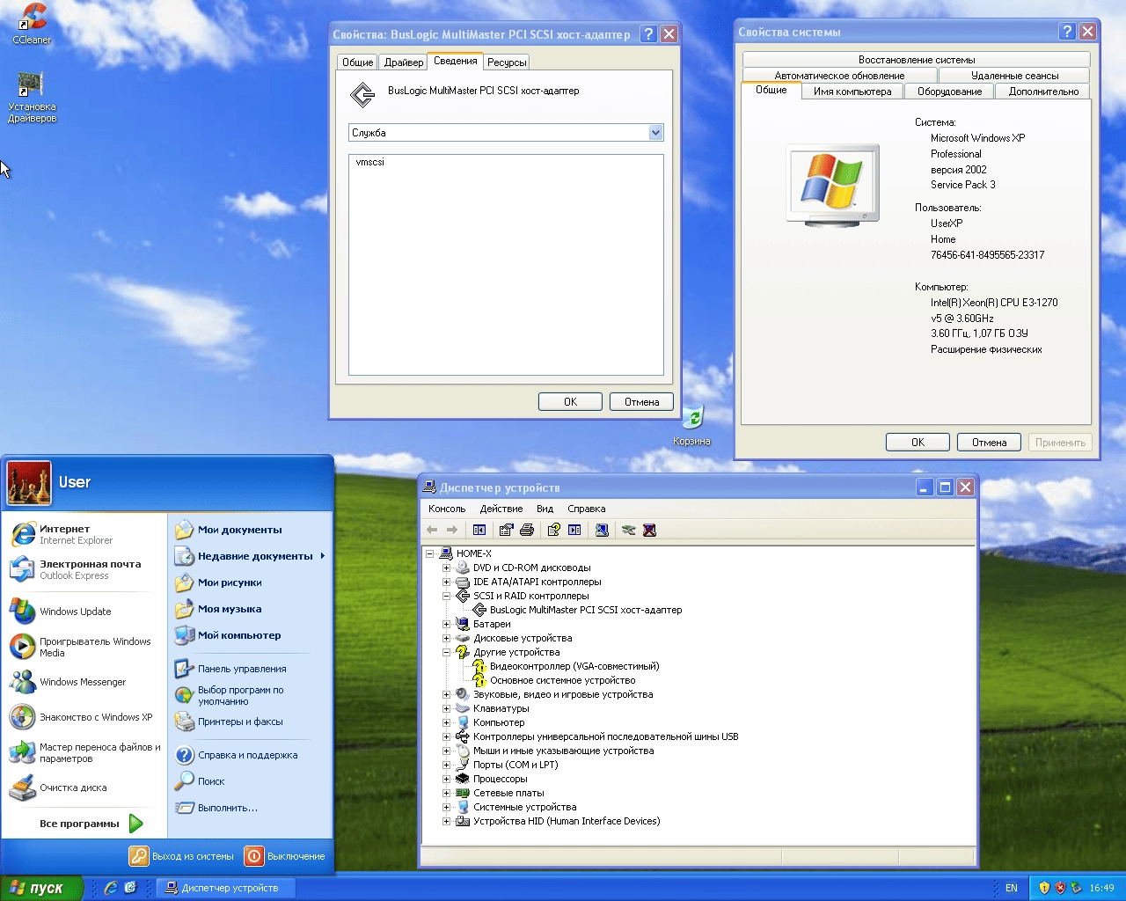Open Знакомство с Windows XP tour
The width and height of the screenshot is (1126, 901).
tap(84, 717)
